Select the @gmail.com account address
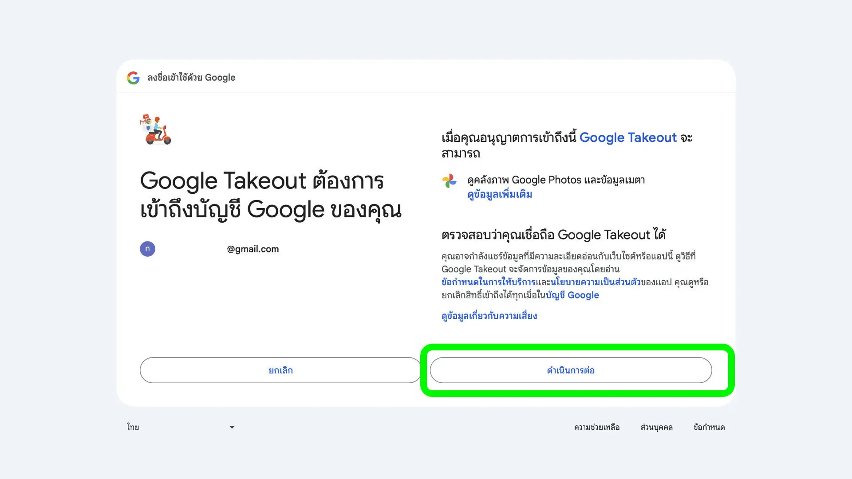This screenshot has height=479, width=852. click(252, 249)
